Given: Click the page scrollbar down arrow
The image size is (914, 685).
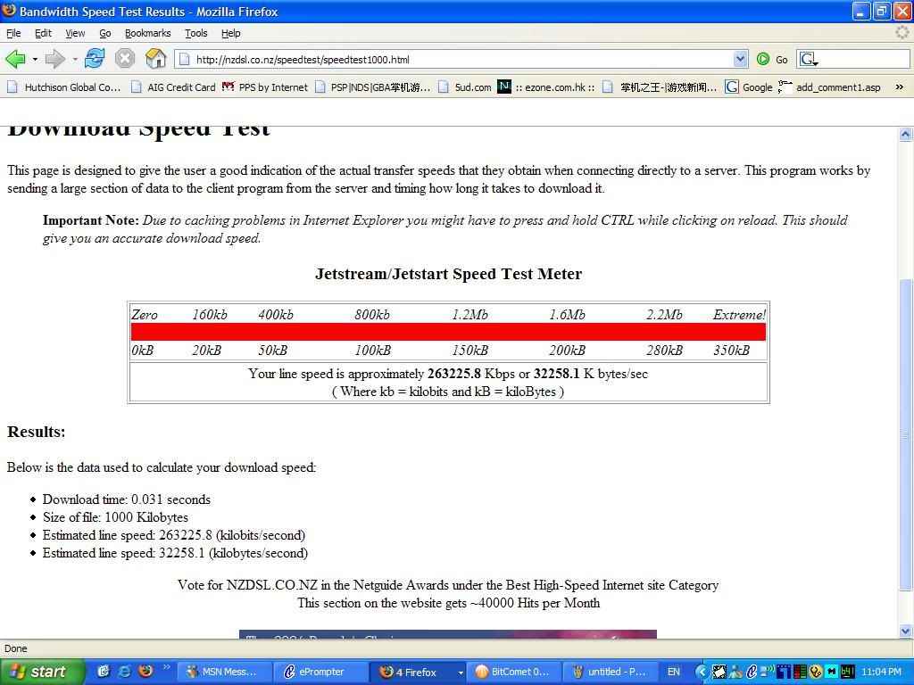Looking at the screenshot, I should [906, 630].
